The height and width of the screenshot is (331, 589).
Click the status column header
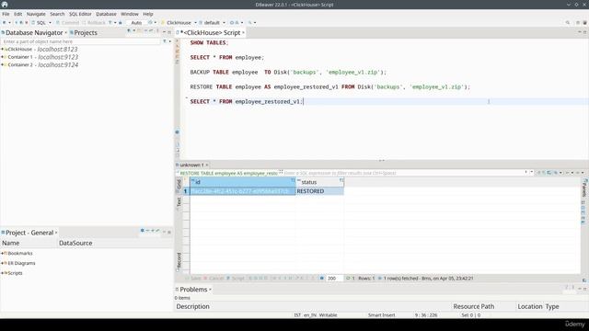point(319,182)
